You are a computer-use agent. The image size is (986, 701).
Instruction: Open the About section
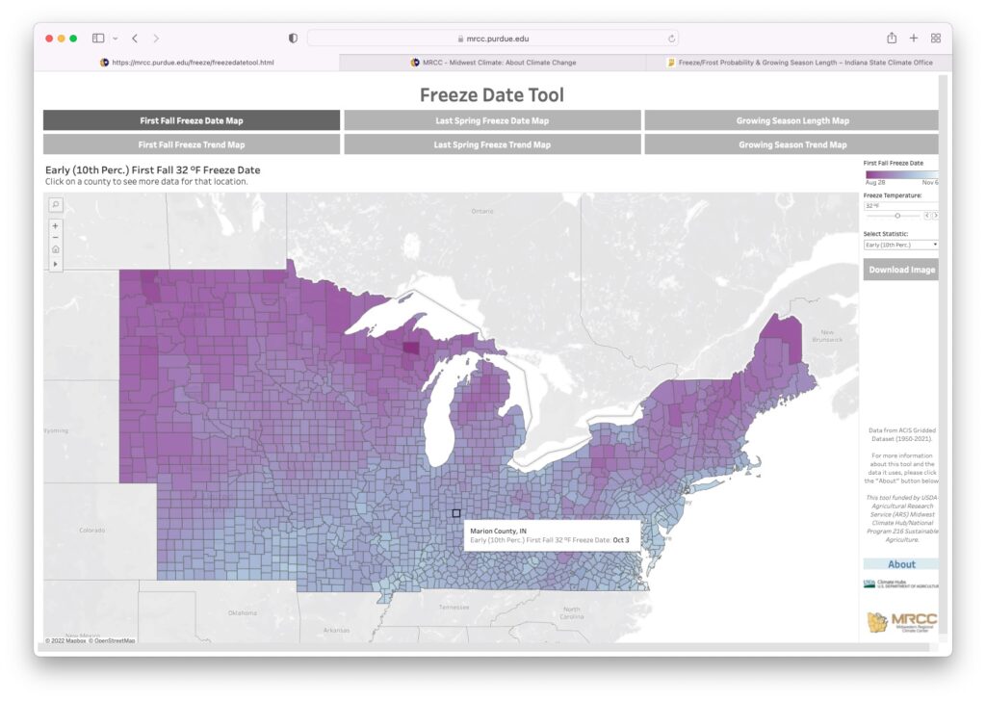click(900, 563)
